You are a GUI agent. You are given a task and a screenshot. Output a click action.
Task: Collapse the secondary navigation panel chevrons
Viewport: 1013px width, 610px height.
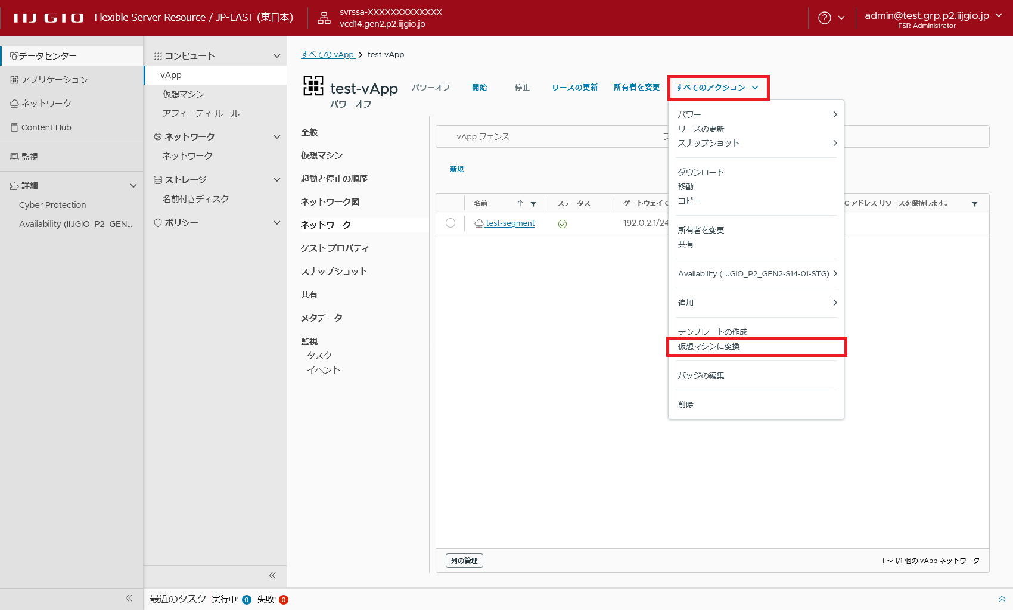(x=272, y=575)
